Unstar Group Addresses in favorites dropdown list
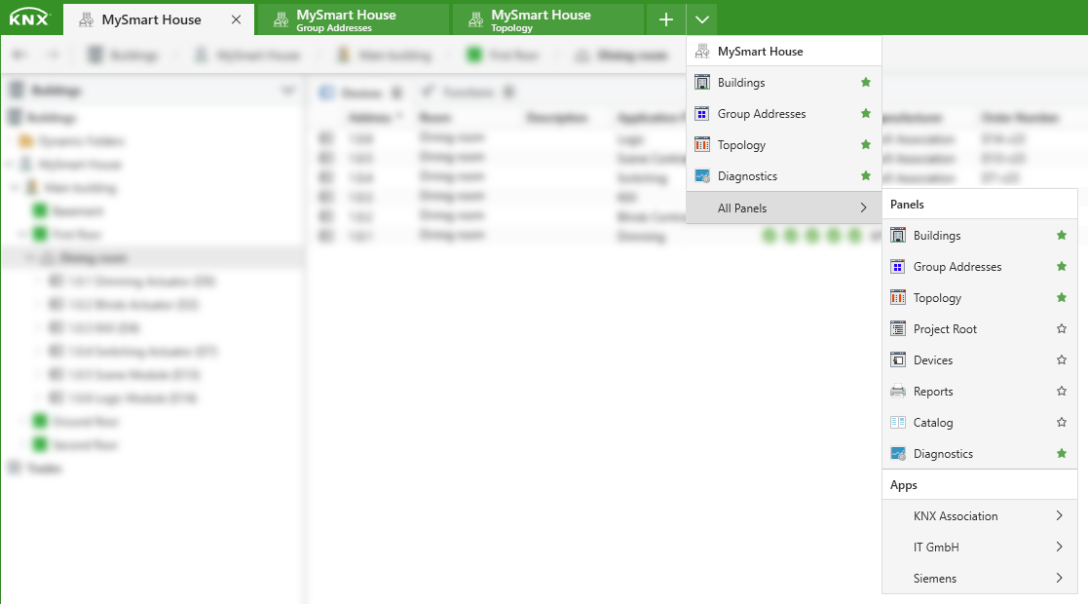1088x604 pixels. coord(865,114)
